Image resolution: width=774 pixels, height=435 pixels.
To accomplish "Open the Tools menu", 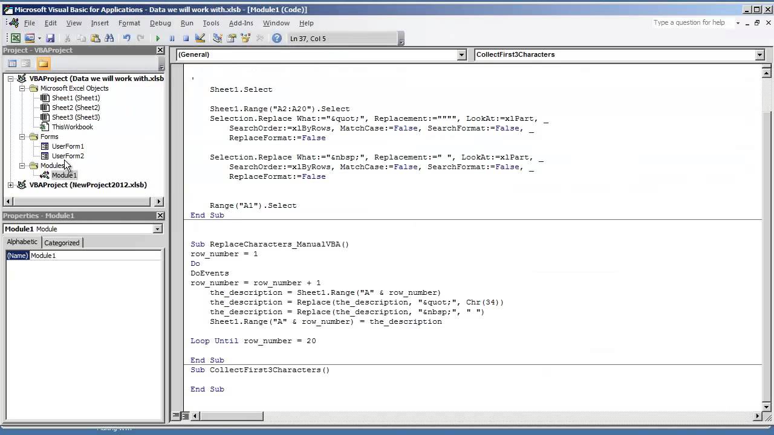I will [x=211, y=23].
